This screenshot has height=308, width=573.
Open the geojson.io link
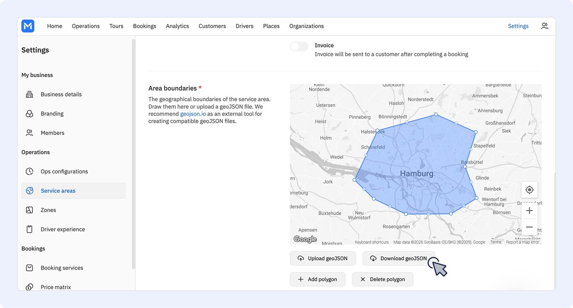click(193, 114)
